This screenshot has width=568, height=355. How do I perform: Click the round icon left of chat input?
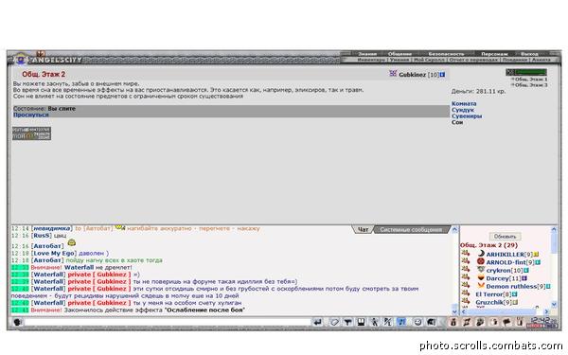click(17, 322)
